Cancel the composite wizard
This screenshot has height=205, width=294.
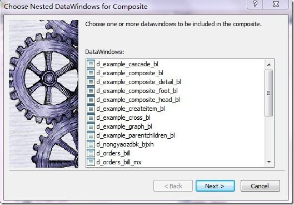[x=260, y=186]
